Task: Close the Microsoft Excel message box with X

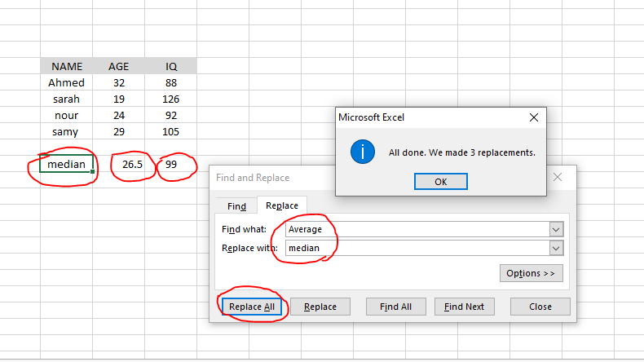Action: click(x=534, y=117)
